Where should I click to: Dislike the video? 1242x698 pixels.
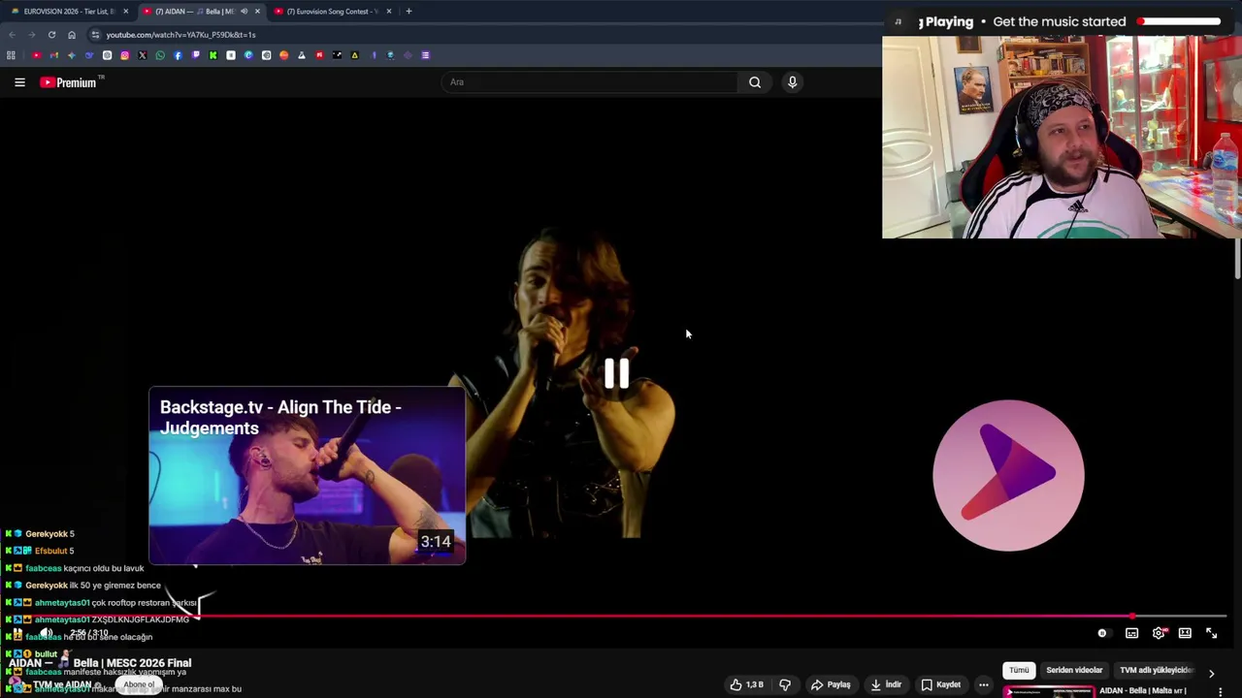[x=785, y=684]
